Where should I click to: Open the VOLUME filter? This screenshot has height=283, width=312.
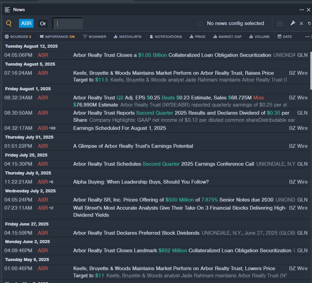pos(259,37)
